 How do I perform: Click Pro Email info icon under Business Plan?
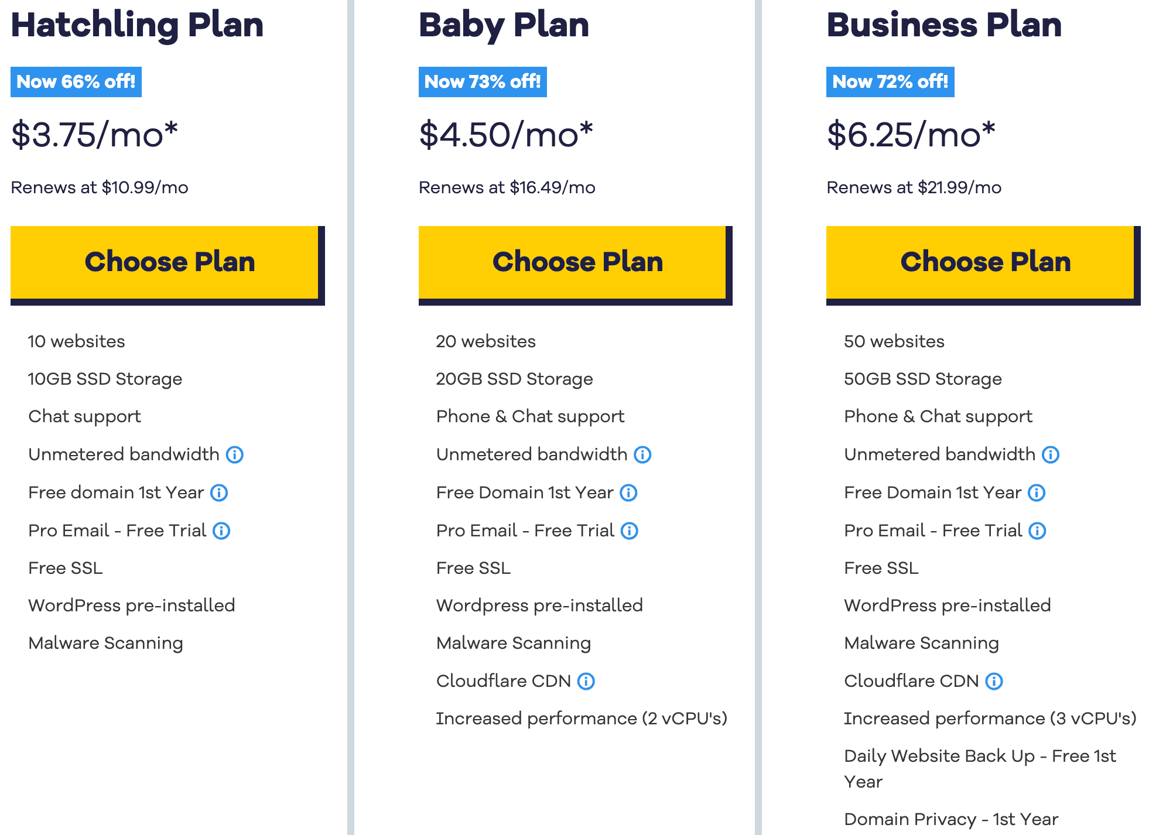[1038, 531]
